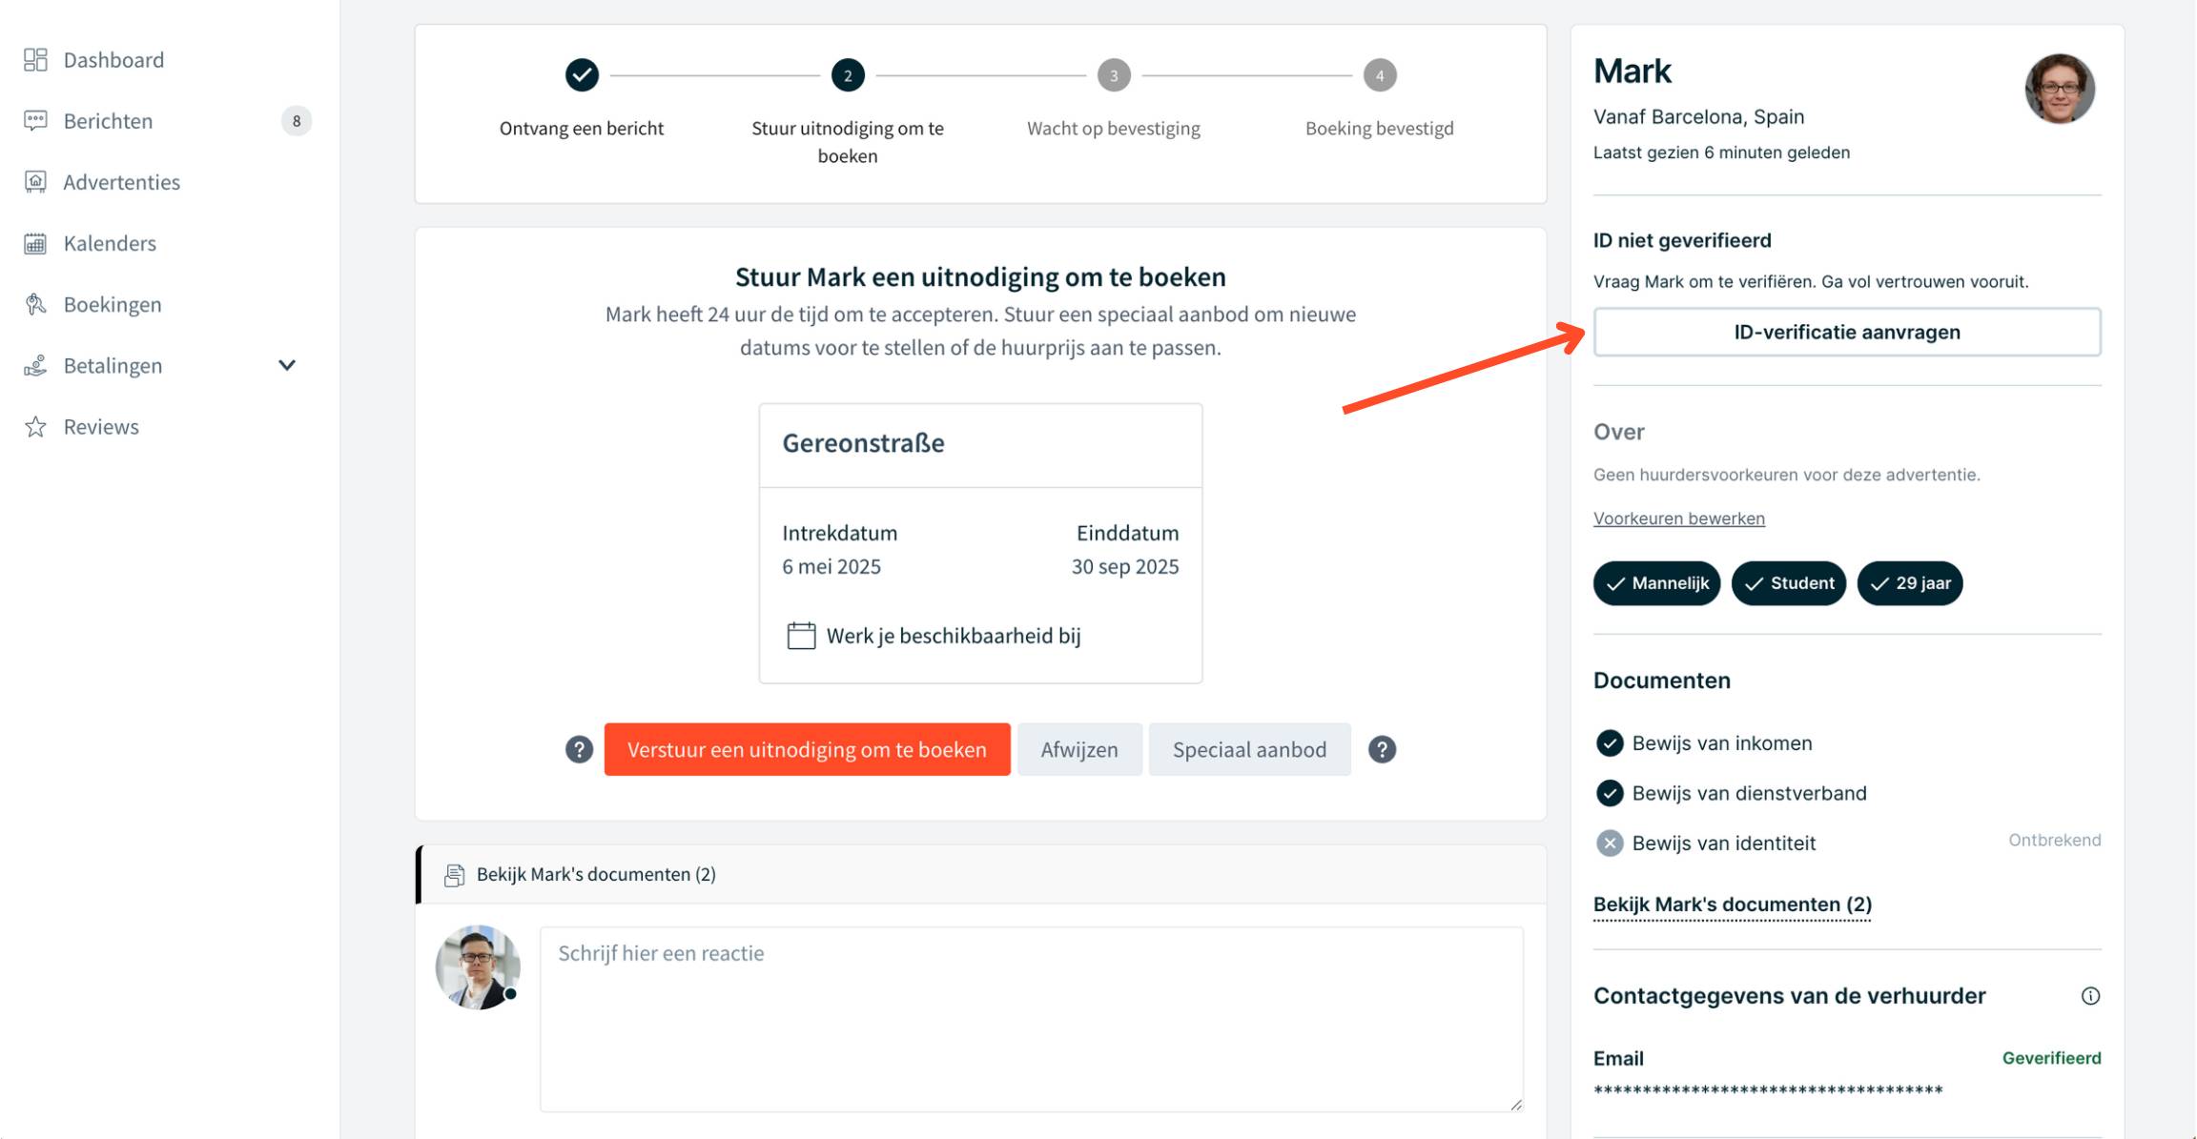The width and height of the screenshot is (2197, 1139).
Task: Open Betalingen in the sidebar
Action: 113,365
